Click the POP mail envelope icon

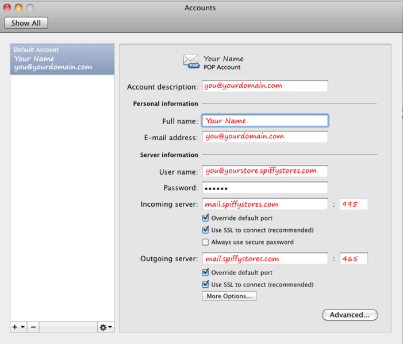click(x=191, y=61)
